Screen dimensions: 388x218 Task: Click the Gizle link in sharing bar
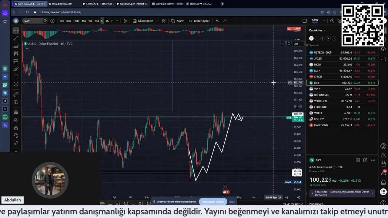(232, 202)
